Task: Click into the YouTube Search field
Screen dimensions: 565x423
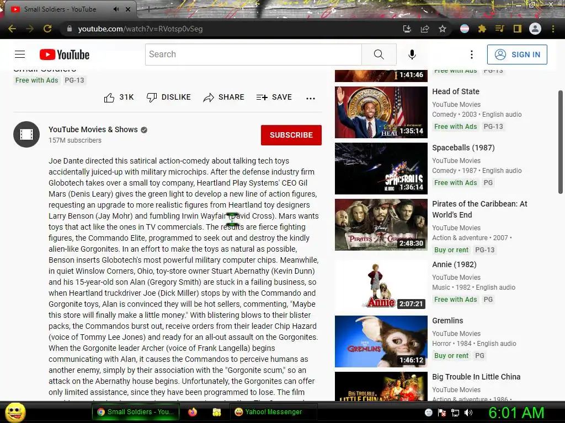Action: pos(253,55)
